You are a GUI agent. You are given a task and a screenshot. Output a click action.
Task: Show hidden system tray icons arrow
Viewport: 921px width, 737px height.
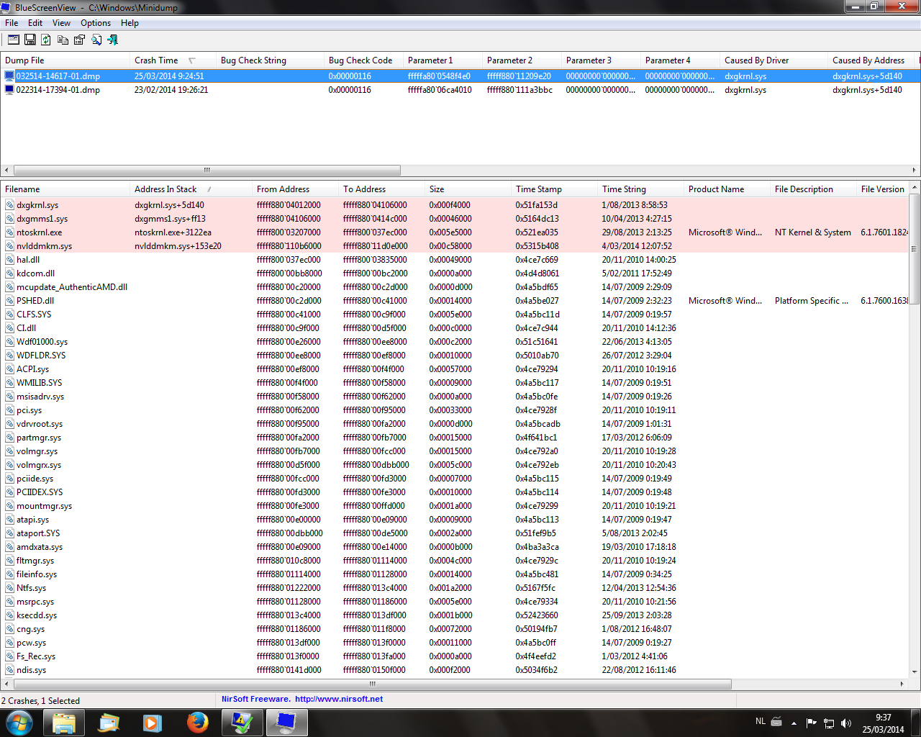pyautogui.click(x=794, y=723)
